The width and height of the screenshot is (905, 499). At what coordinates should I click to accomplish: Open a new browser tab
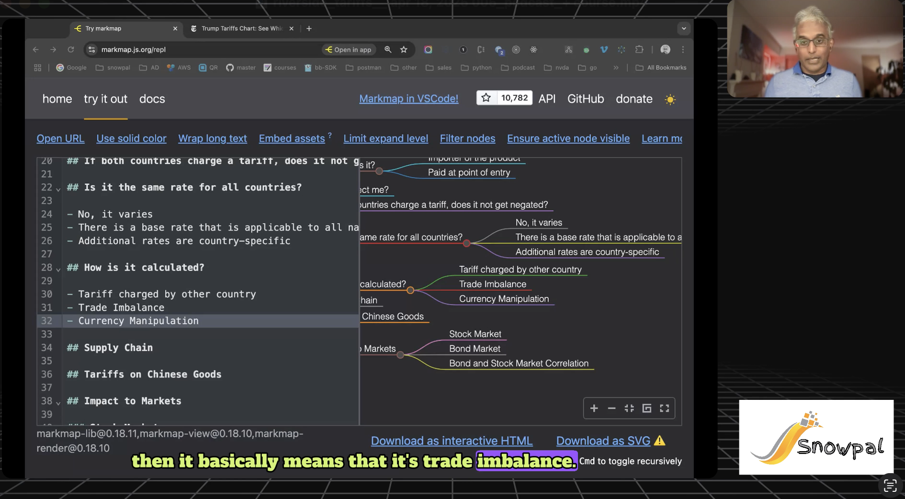point(309,28)
